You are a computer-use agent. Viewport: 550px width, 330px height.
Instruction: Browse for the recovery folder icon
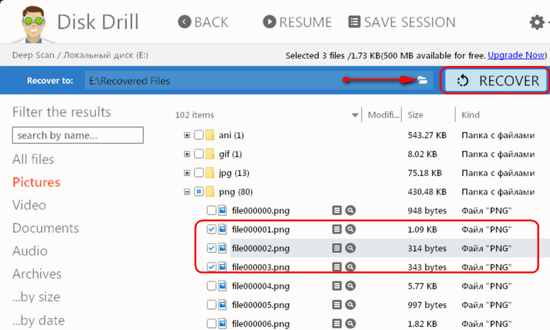[x=422, y=80]
